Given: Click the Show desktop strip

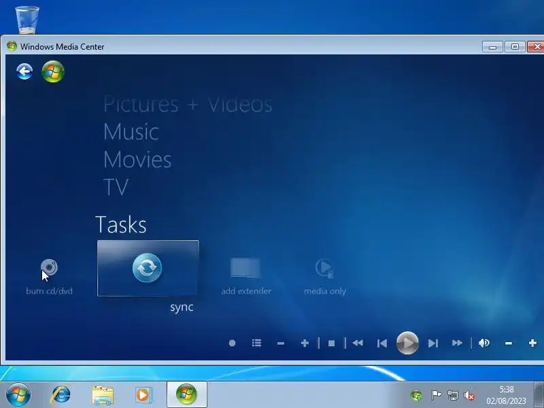Looking at the screenshot, I should [x=539, y=395].
